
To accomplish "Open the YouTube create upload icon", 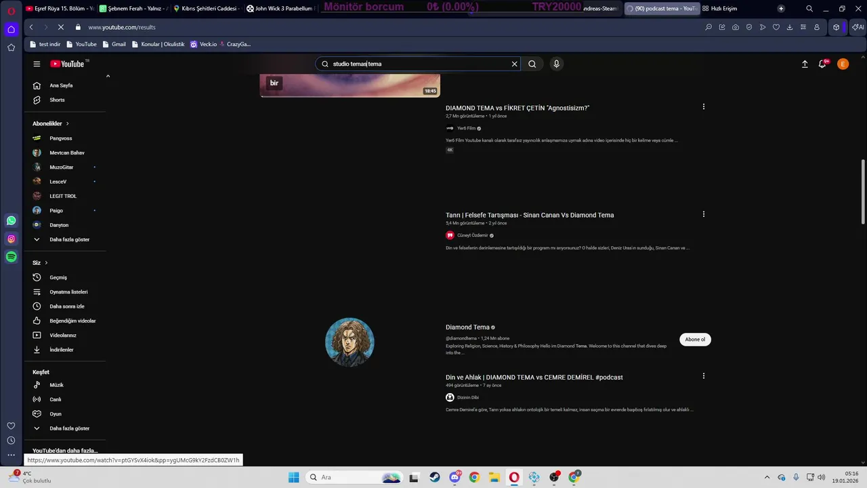I will (x=805, y=64).
